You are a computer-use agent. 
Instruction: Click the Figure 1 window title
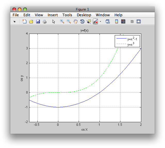[82, 9]
